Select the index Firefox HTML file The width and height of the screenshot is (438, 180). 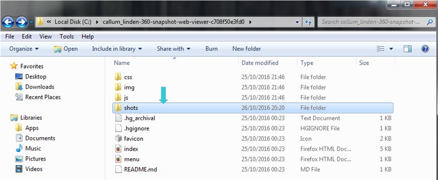(131, 149)
